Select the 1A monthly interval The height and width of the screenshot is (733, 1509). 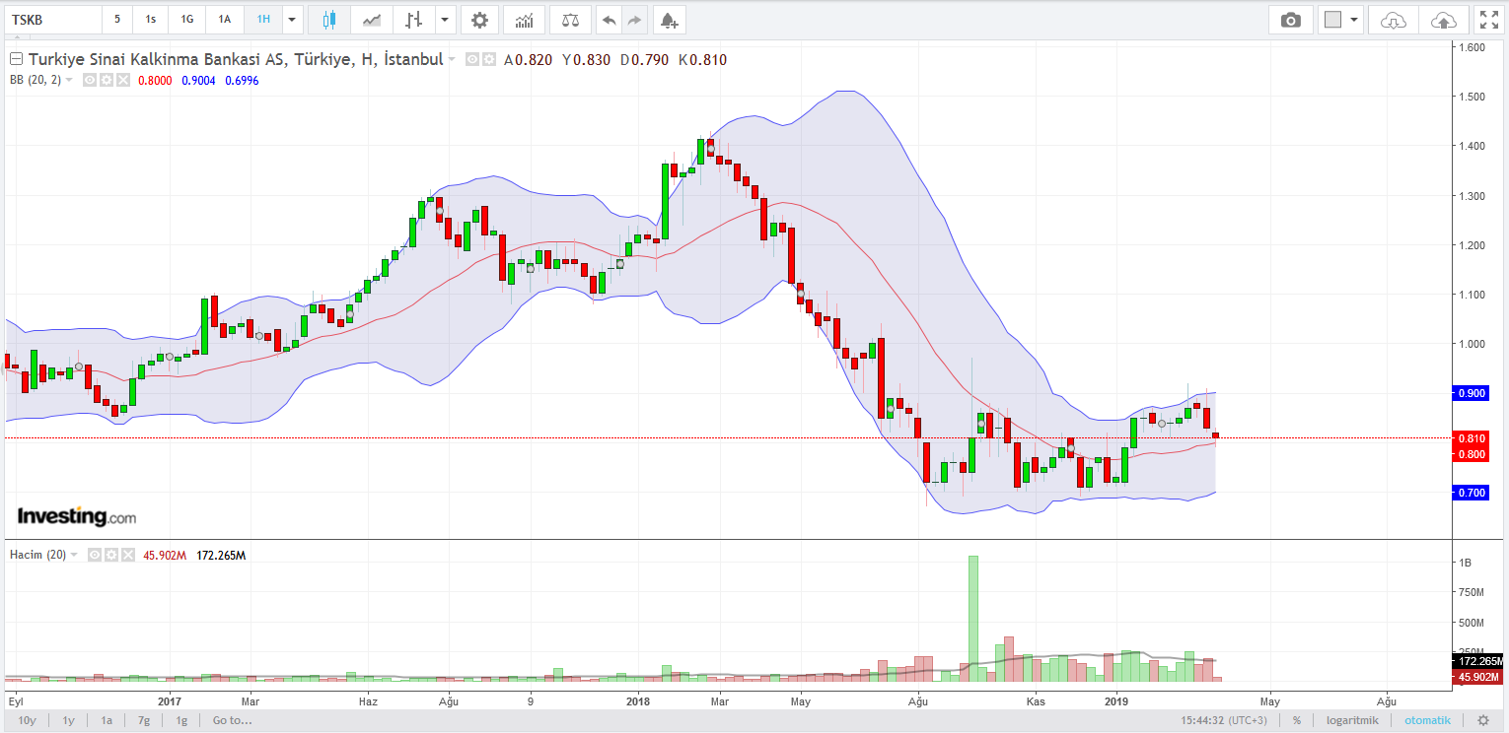[x=225, y=19]
